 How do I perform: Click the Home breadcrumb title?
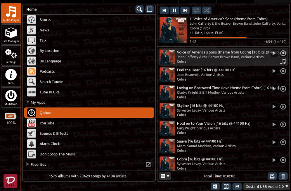[x=31, y=9]
